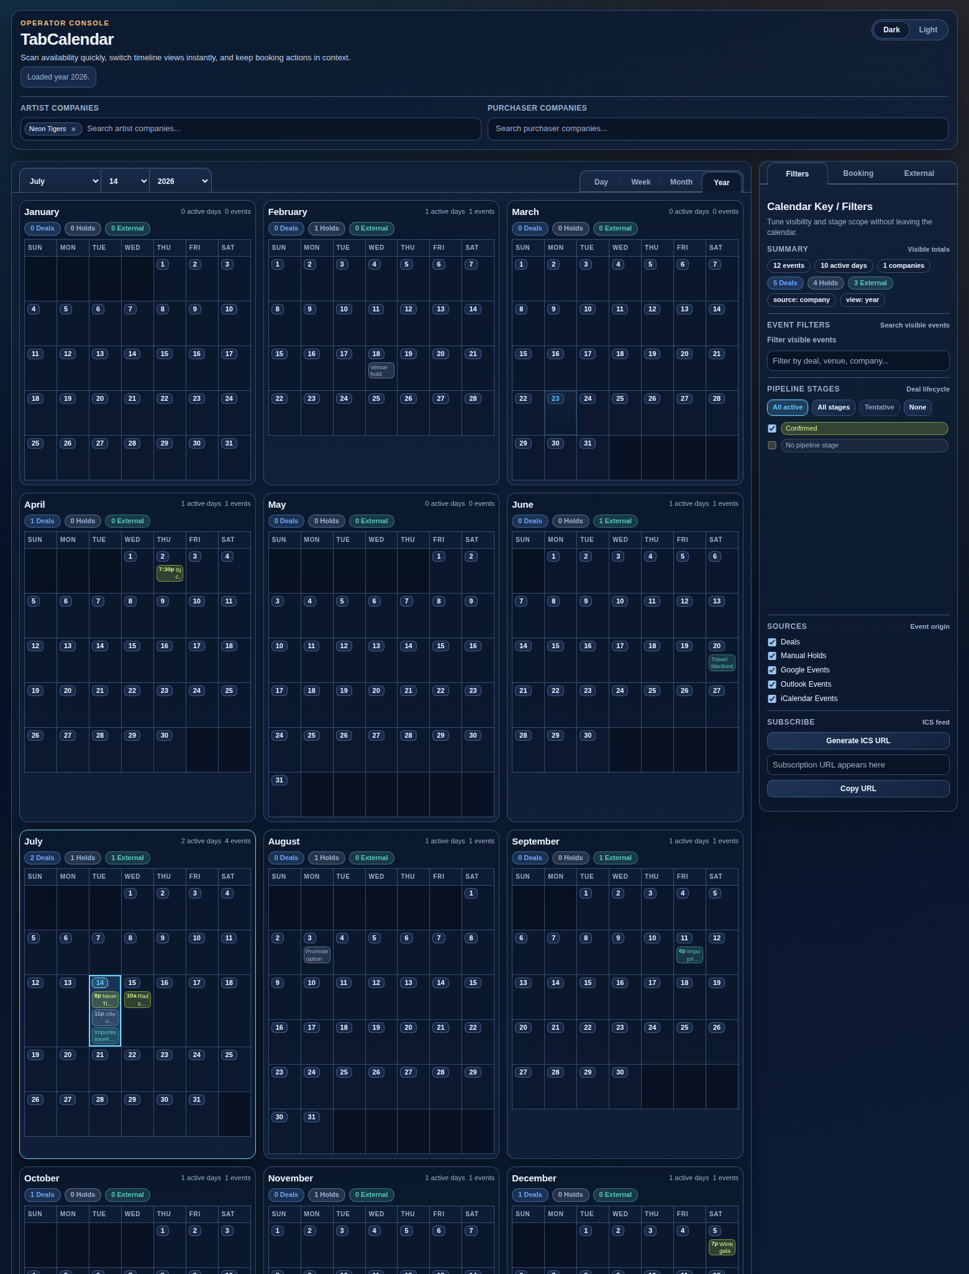Click 5 Deals summary badge
This screenshot has height=1274, width=969.
(785, 283)
